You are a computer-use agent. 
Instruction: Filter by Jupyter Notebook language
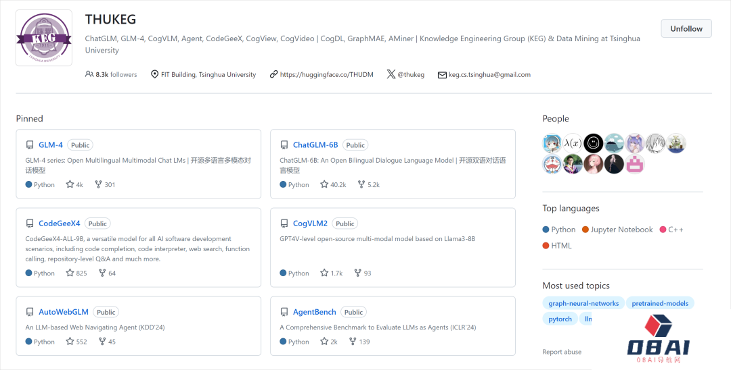point(621,230)
